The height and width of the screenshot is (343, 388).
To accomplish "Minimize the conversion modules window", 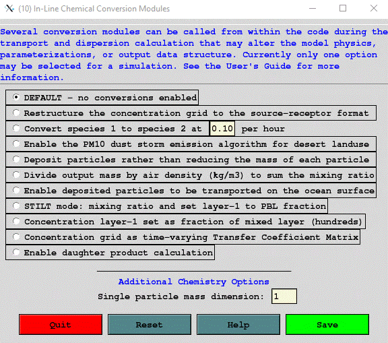I will (x=313, y=8).
